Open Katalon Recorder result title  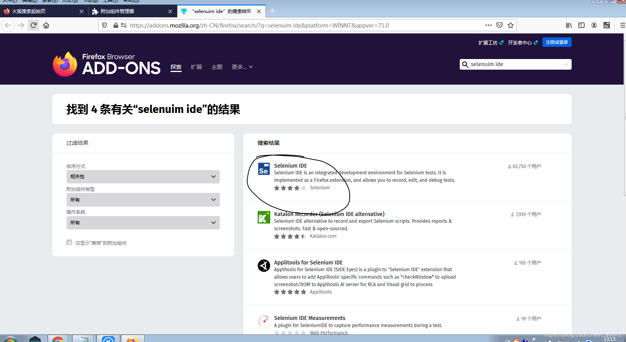[329, 214]
